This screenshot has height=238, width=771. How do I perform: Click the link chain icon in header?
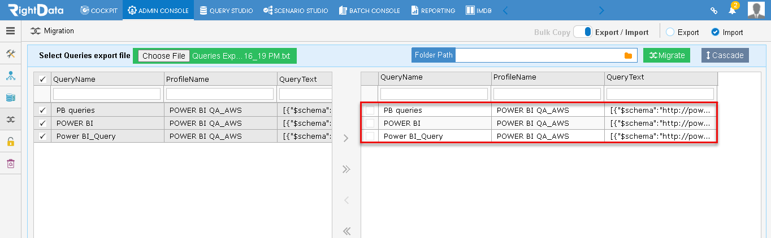[714, 10]
